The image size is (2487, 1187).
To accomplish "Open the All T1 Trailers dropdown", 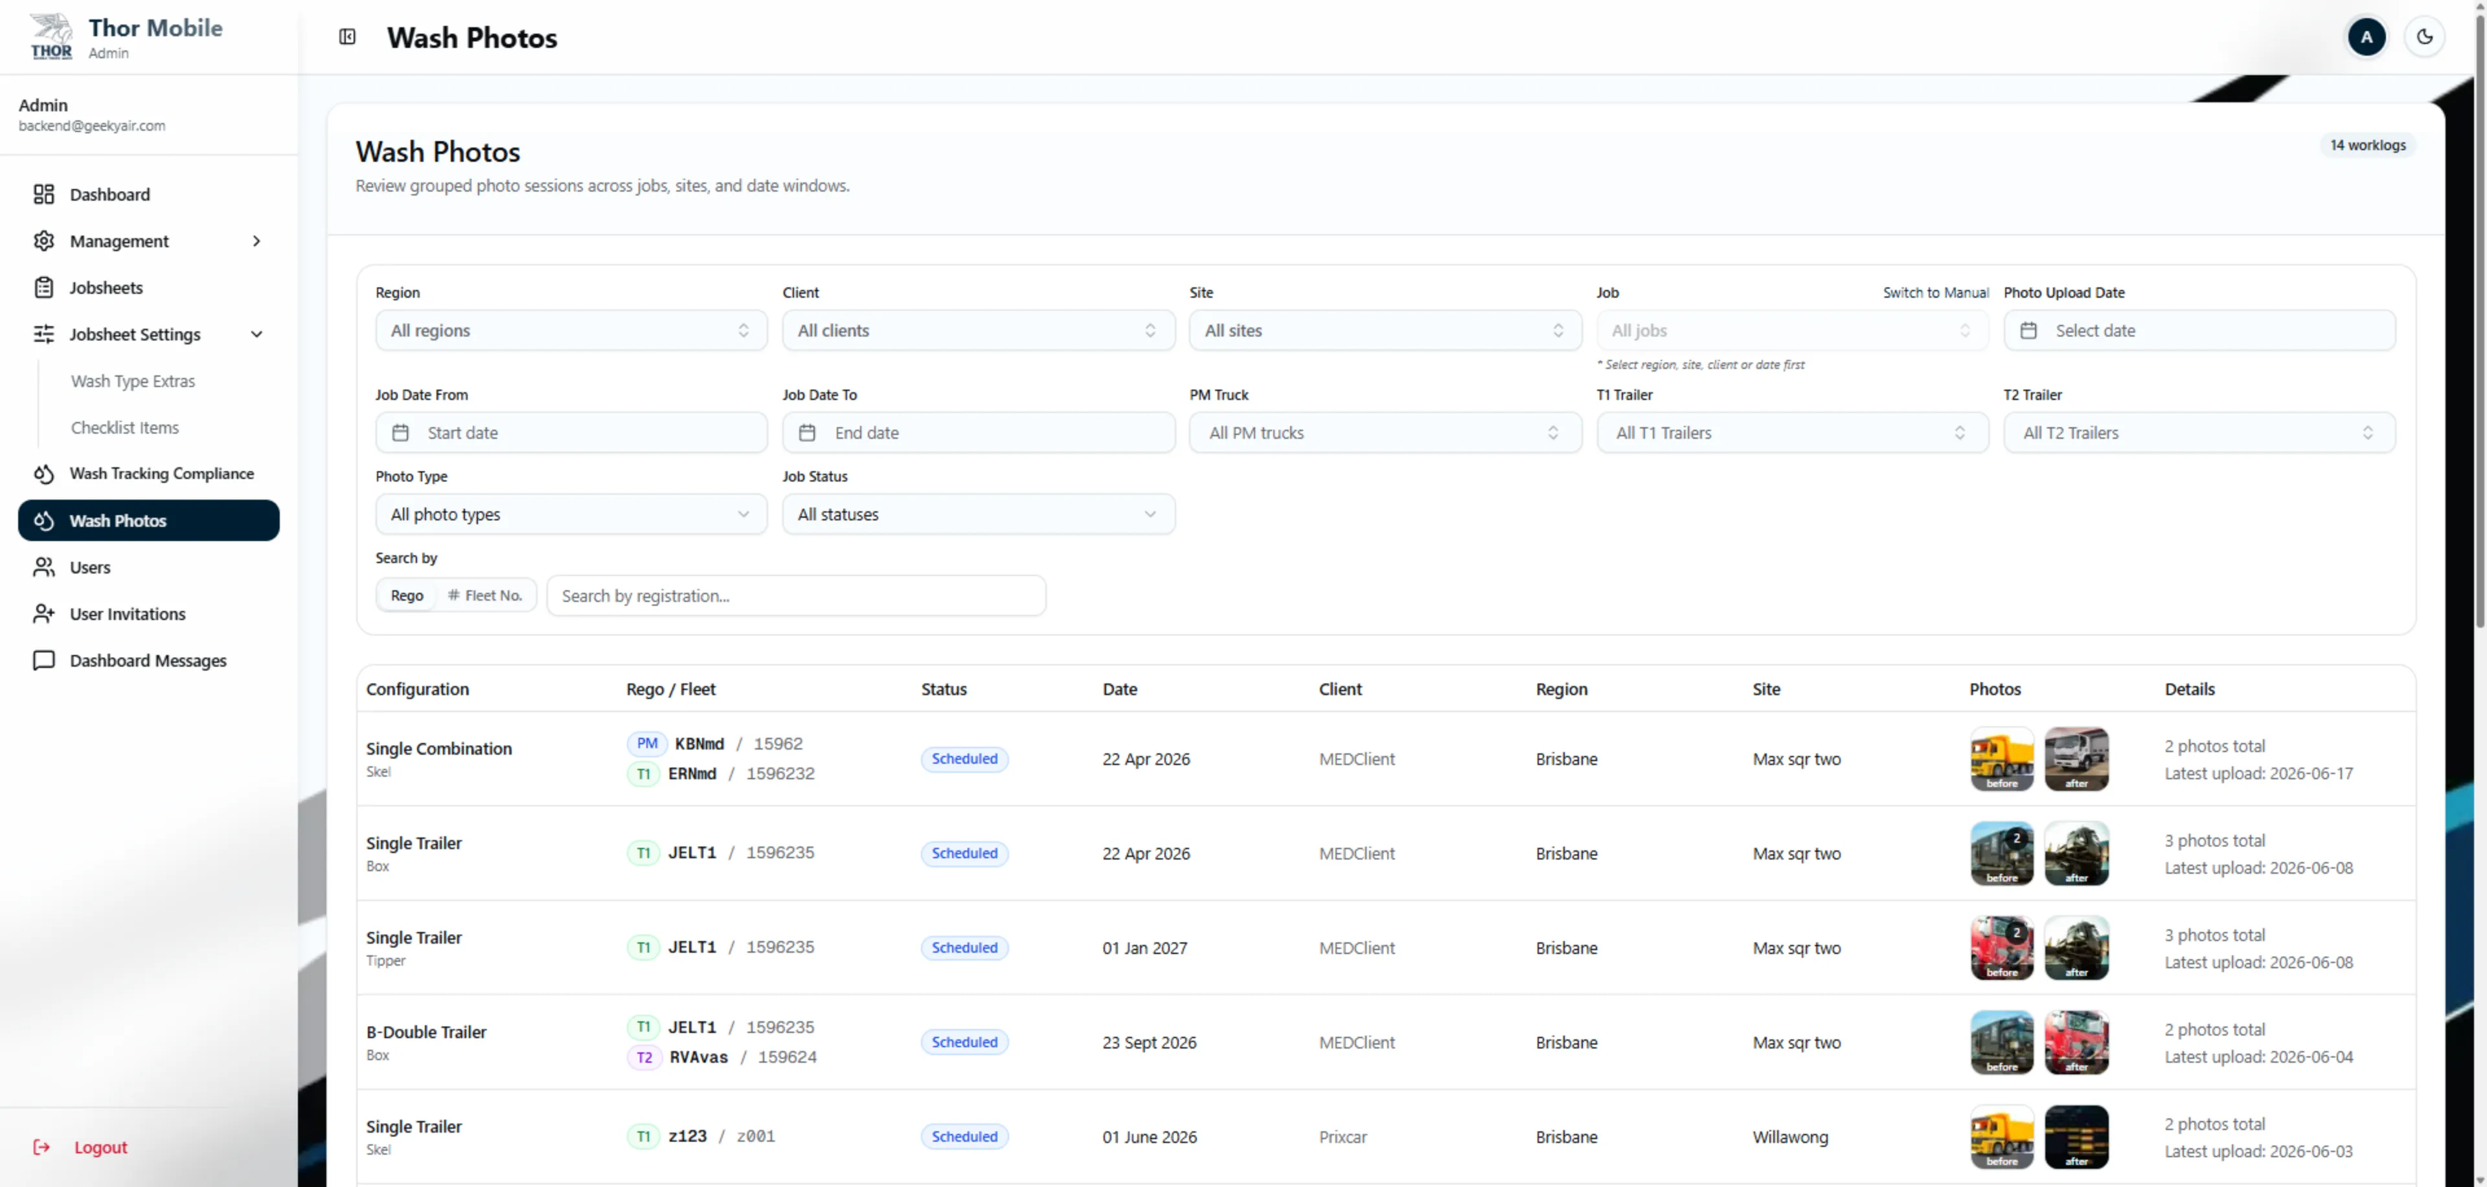I will (1792, 432).
